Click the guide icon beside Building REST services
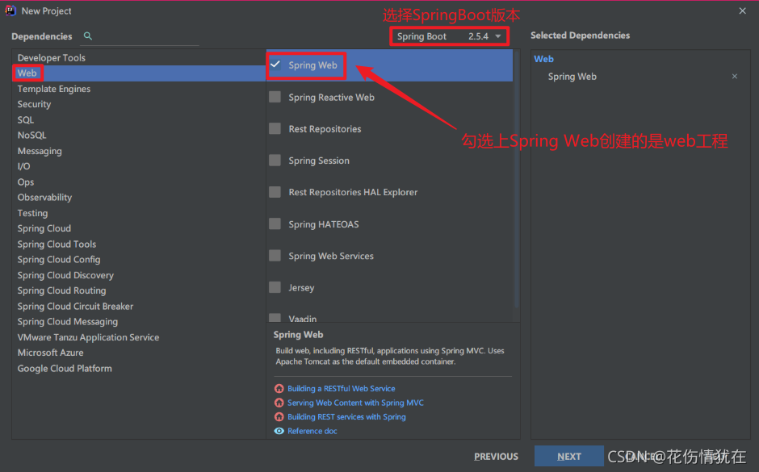Image resolution: width=759 pixels, height=472 pixels. [279, 416]
